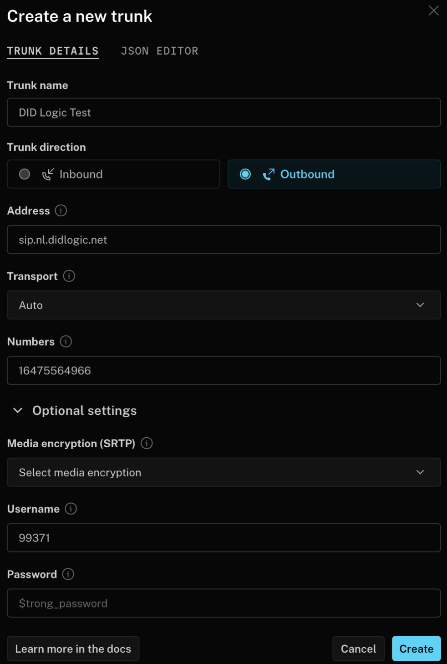
Task: Click the info icon beside Transport
Action: pos(69,276)
